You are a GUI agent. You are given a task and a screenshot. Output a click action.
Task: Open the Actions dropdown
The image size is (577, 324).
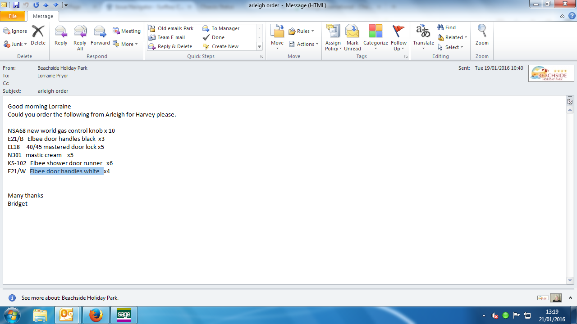[304, 44]
